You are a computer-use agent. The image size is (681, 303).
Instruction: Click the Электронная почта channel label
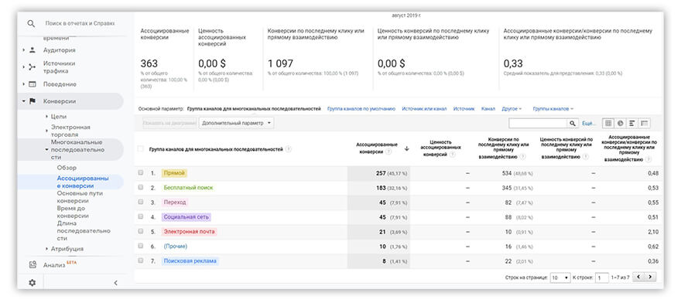point(189,231)
